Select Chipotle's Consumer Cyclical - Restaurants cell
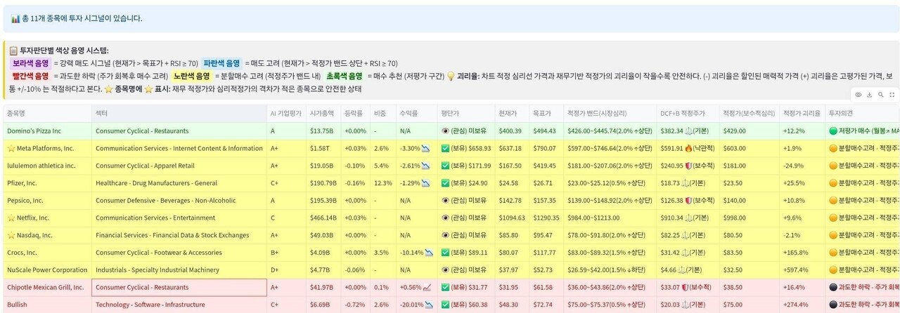 179,287
